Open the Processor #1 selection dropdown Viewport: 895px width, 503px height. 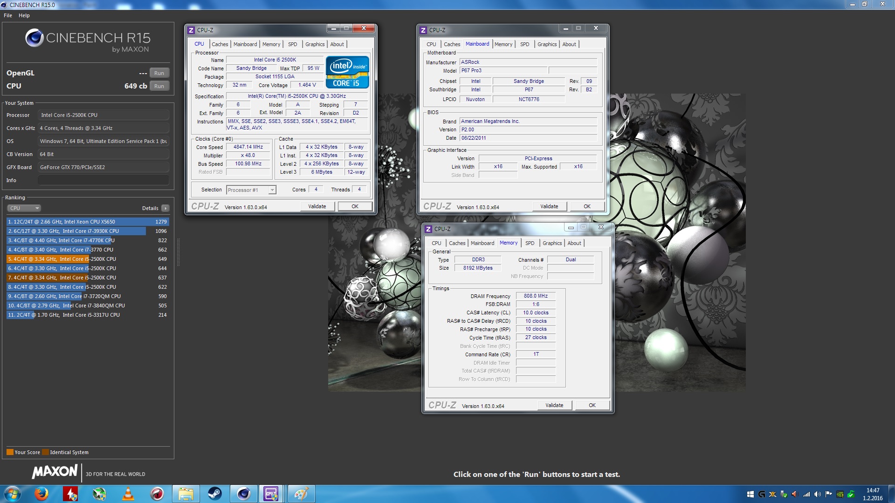(251, 190)
